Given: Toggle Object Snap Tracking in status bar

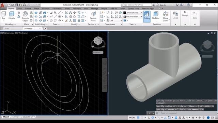Looking at the screenshot, I should [165, 118].
